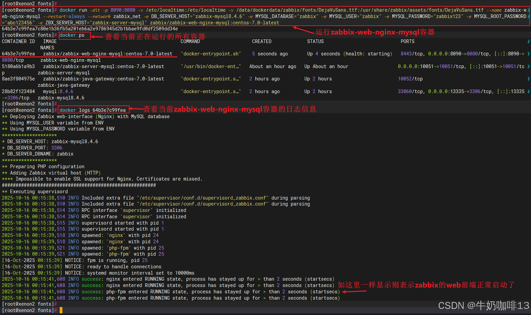Click the 'Executing supervisord' log line

[35, 192]
